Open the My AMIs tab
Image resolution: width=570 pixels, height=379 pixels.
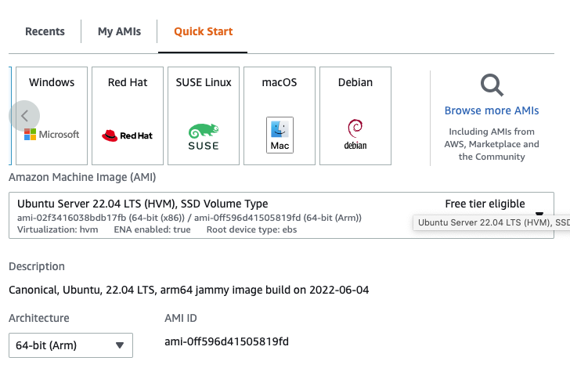119,31
